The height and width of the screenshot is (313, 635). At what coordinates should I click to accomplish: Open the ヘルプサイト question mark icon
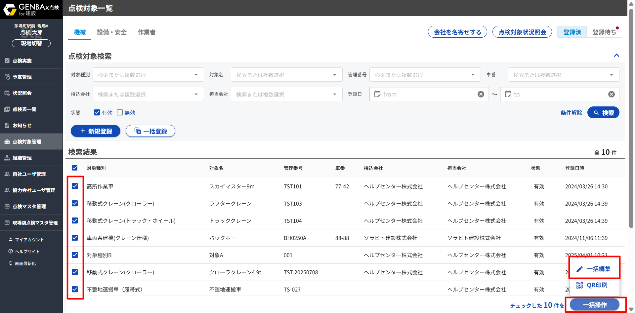[x=11, y=252]
